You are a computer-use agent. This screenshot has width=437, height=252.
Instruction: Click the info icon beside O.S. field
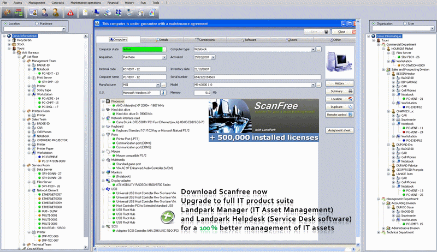click(x=163, y=93)
